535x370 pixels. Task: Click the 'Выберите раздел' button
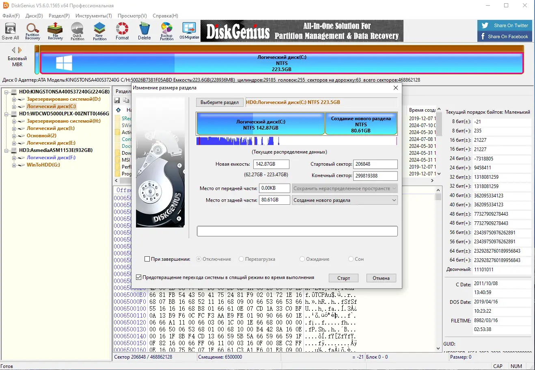(x=220, y=102)
